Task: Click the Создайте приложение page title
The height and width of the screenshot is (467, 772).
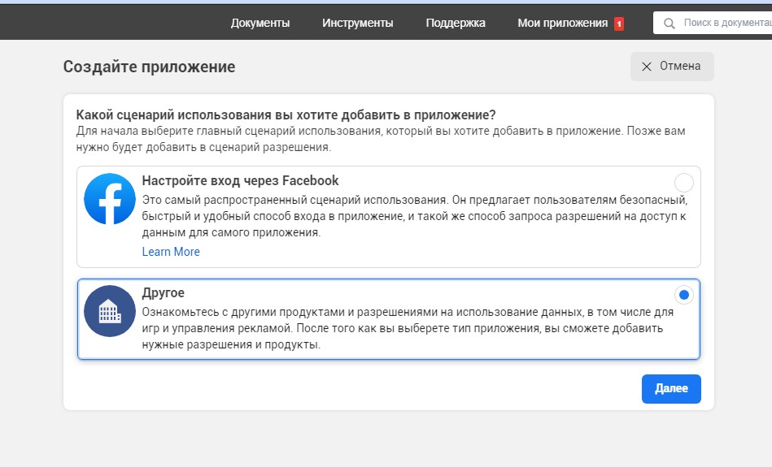Action: point(149,67)
